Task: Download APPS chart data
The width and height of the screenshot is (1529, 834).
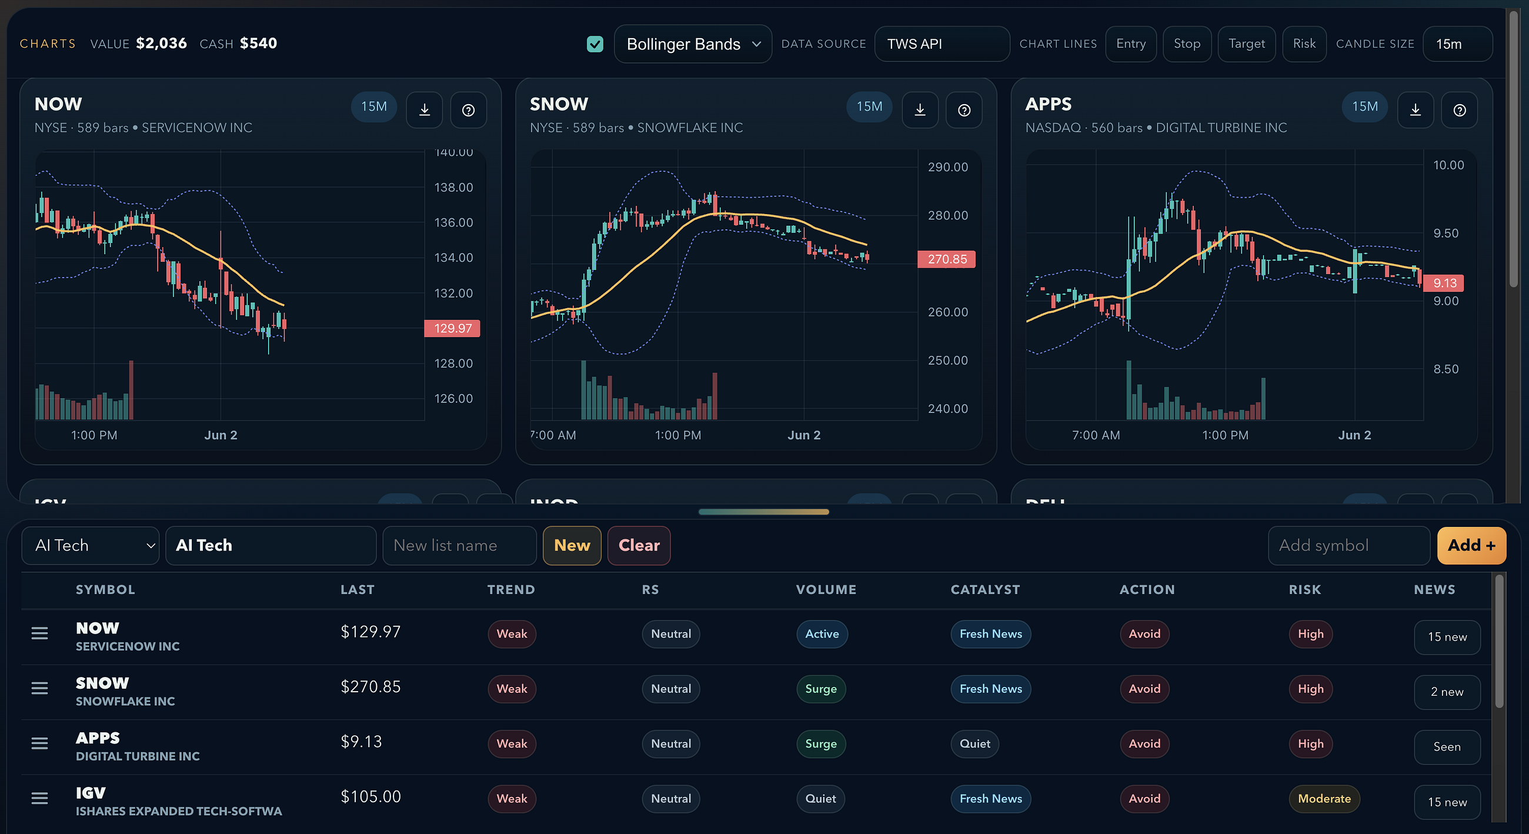Action: (x=1416, y=110)
